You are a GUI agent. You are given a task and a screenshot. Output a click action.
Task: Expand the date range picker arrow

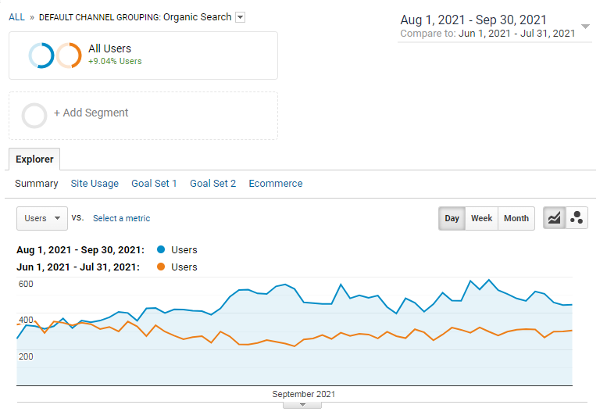click(x=585, y=27)
